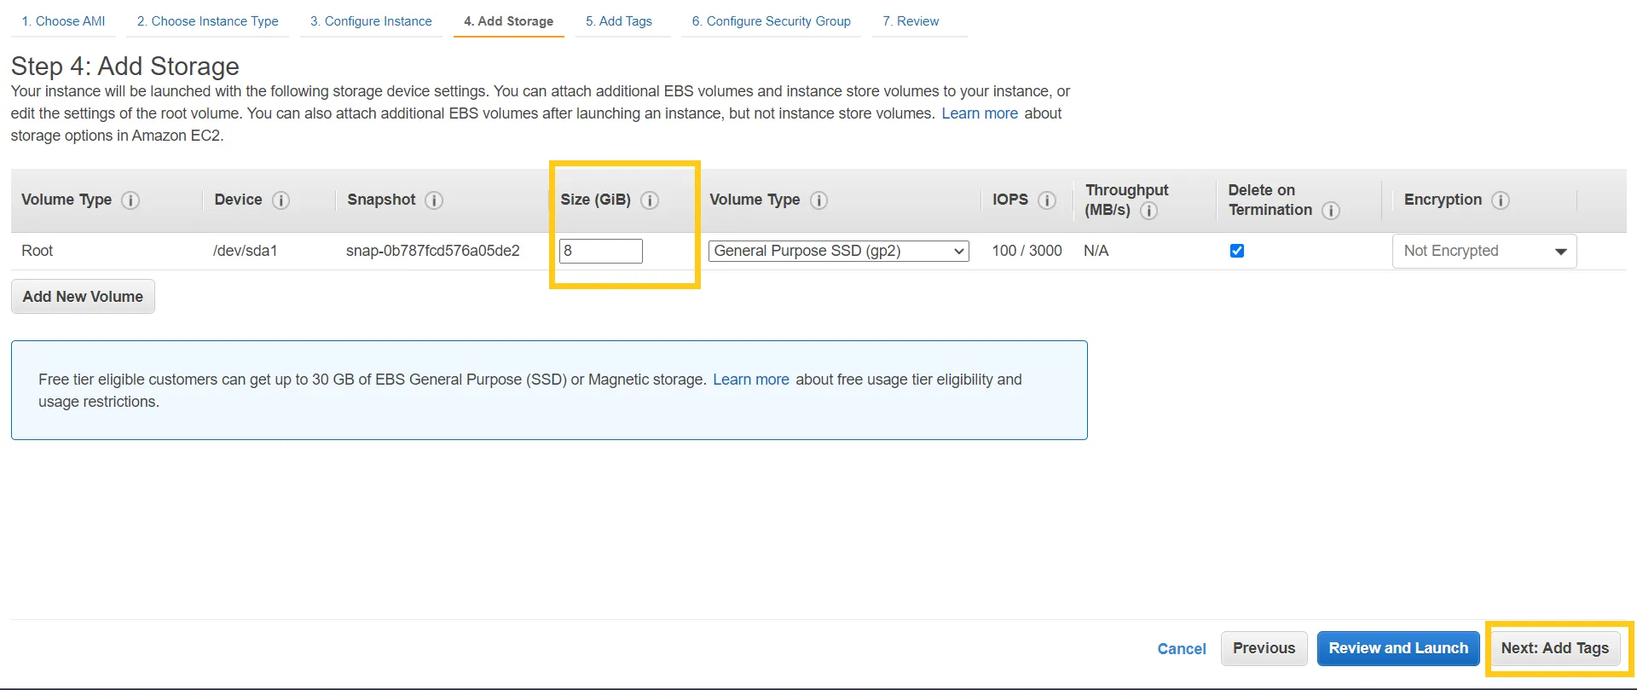The height and width of the screenshot is (690, 1637).
Task: Click Review and Launch button
Action: coord(1398,648)
